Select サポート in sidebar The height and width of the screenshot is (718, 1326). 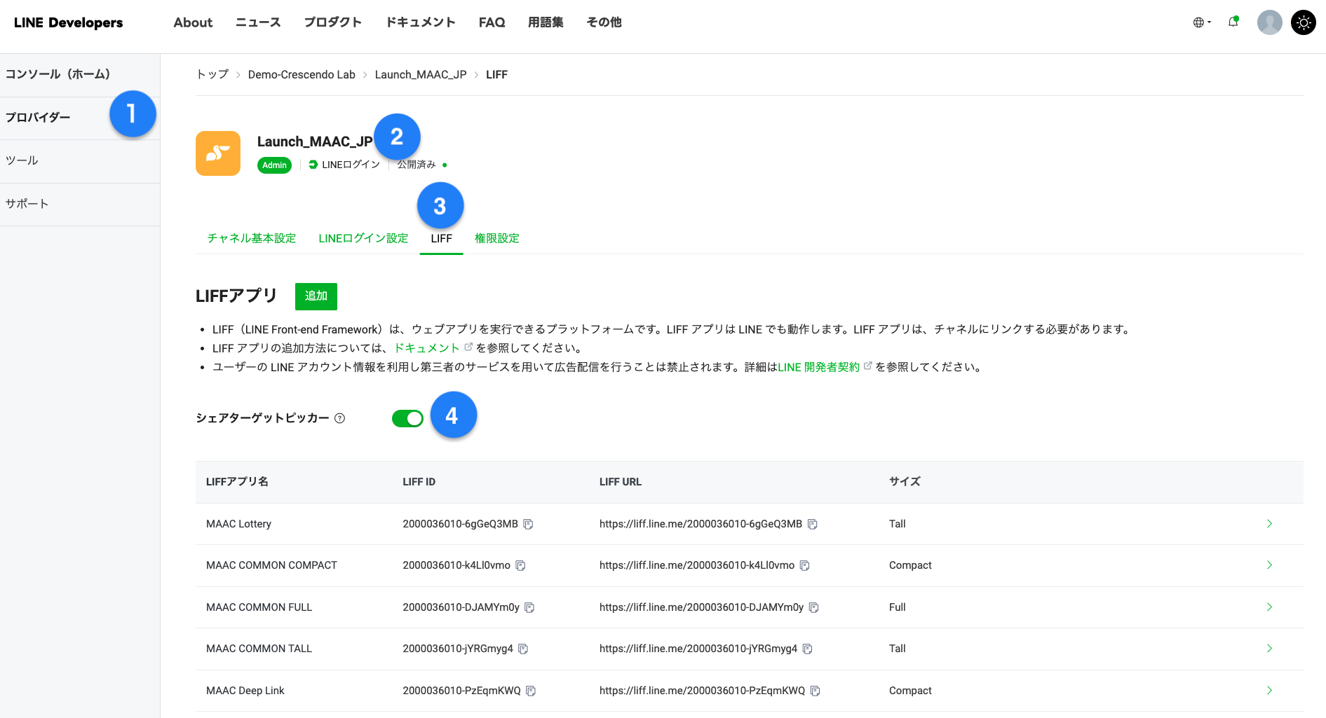click(x=80, y=204)
